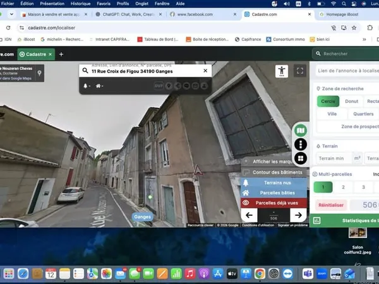Click the person icon in address panel
The image size is (379, 284).
pyautogui.click(x=204, y=86)
